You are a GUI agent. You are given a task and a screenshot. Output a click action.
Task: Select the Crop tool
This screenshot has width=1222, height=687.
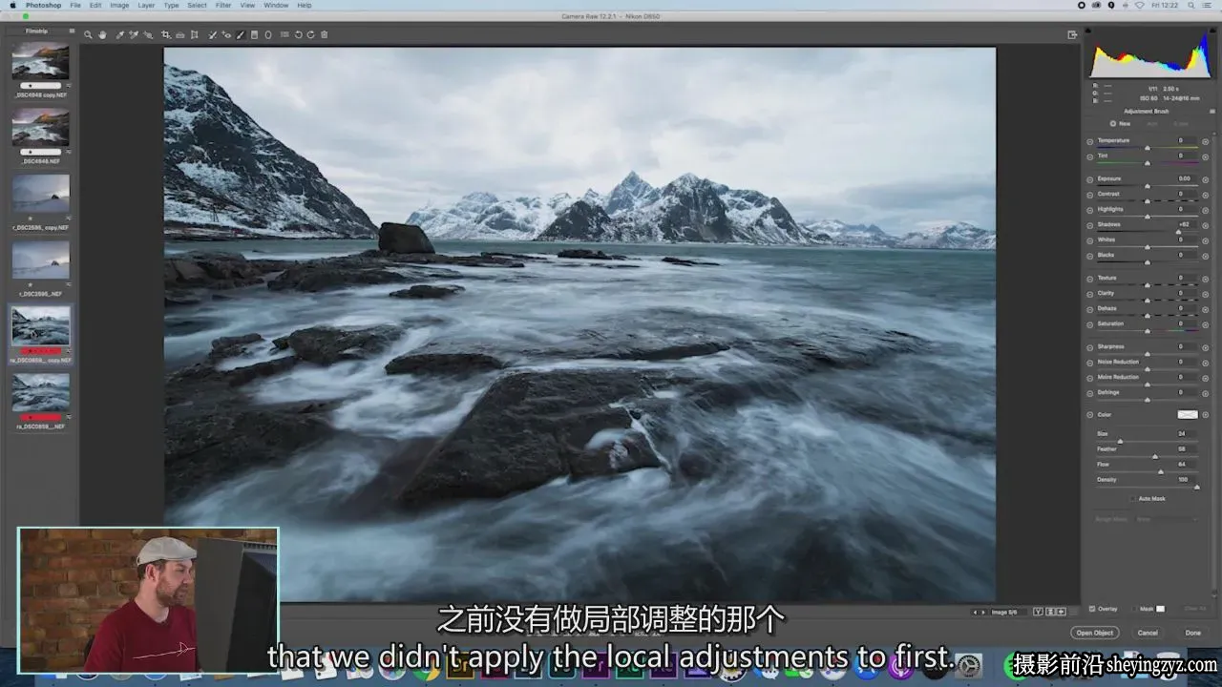pos(166,34)
